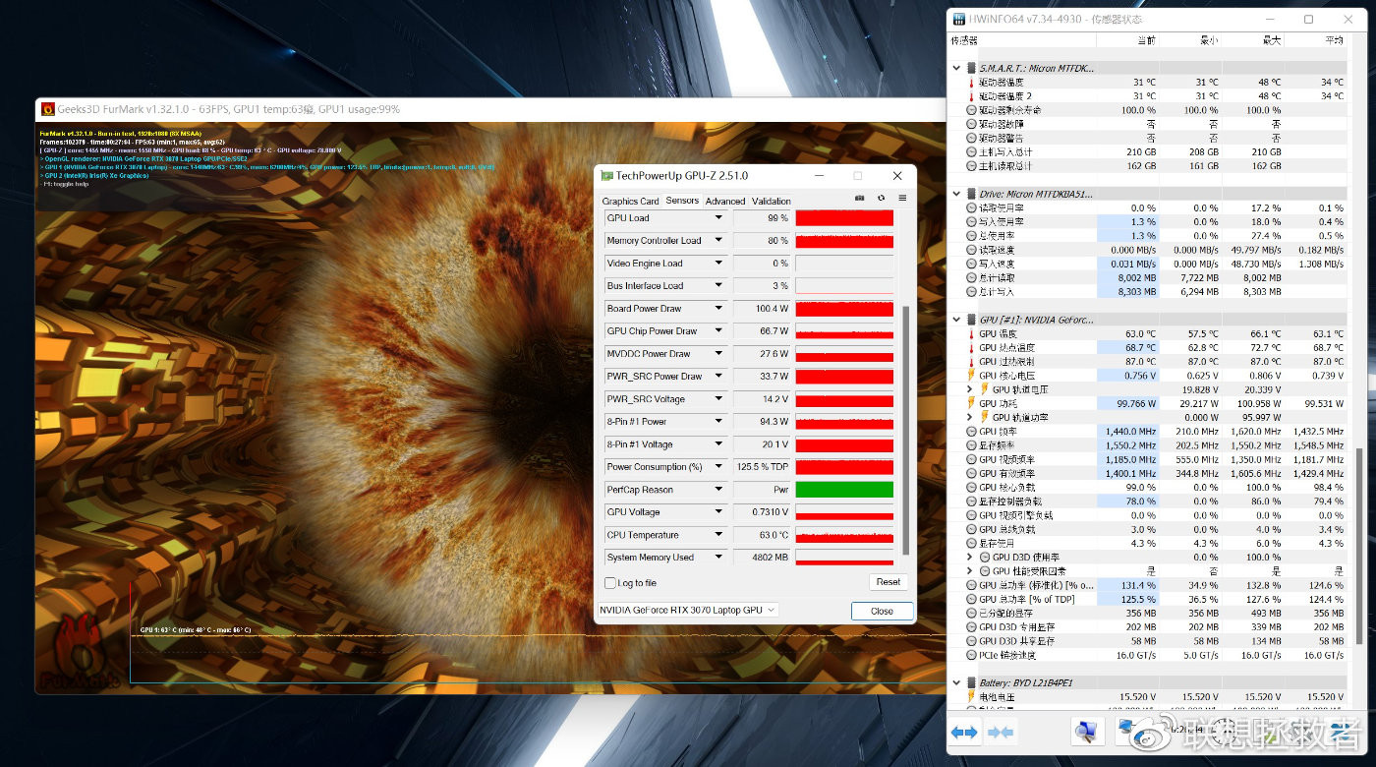
Task: Open the Video Engine Load dropdown arrow
Action: (x=718, y=264)
